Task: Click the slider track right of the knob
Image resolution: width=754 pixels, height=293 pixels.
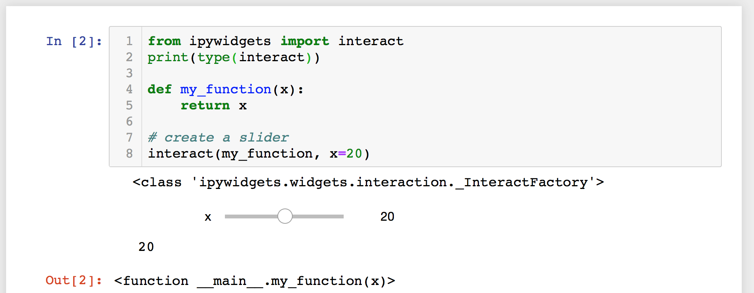Action: [318, 216]
